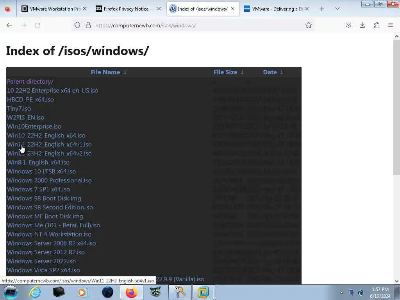This screenshot has height=300, width=400.
Task: Close the Index of /isos/windows/ tab
Action: [x=233, y=9]
